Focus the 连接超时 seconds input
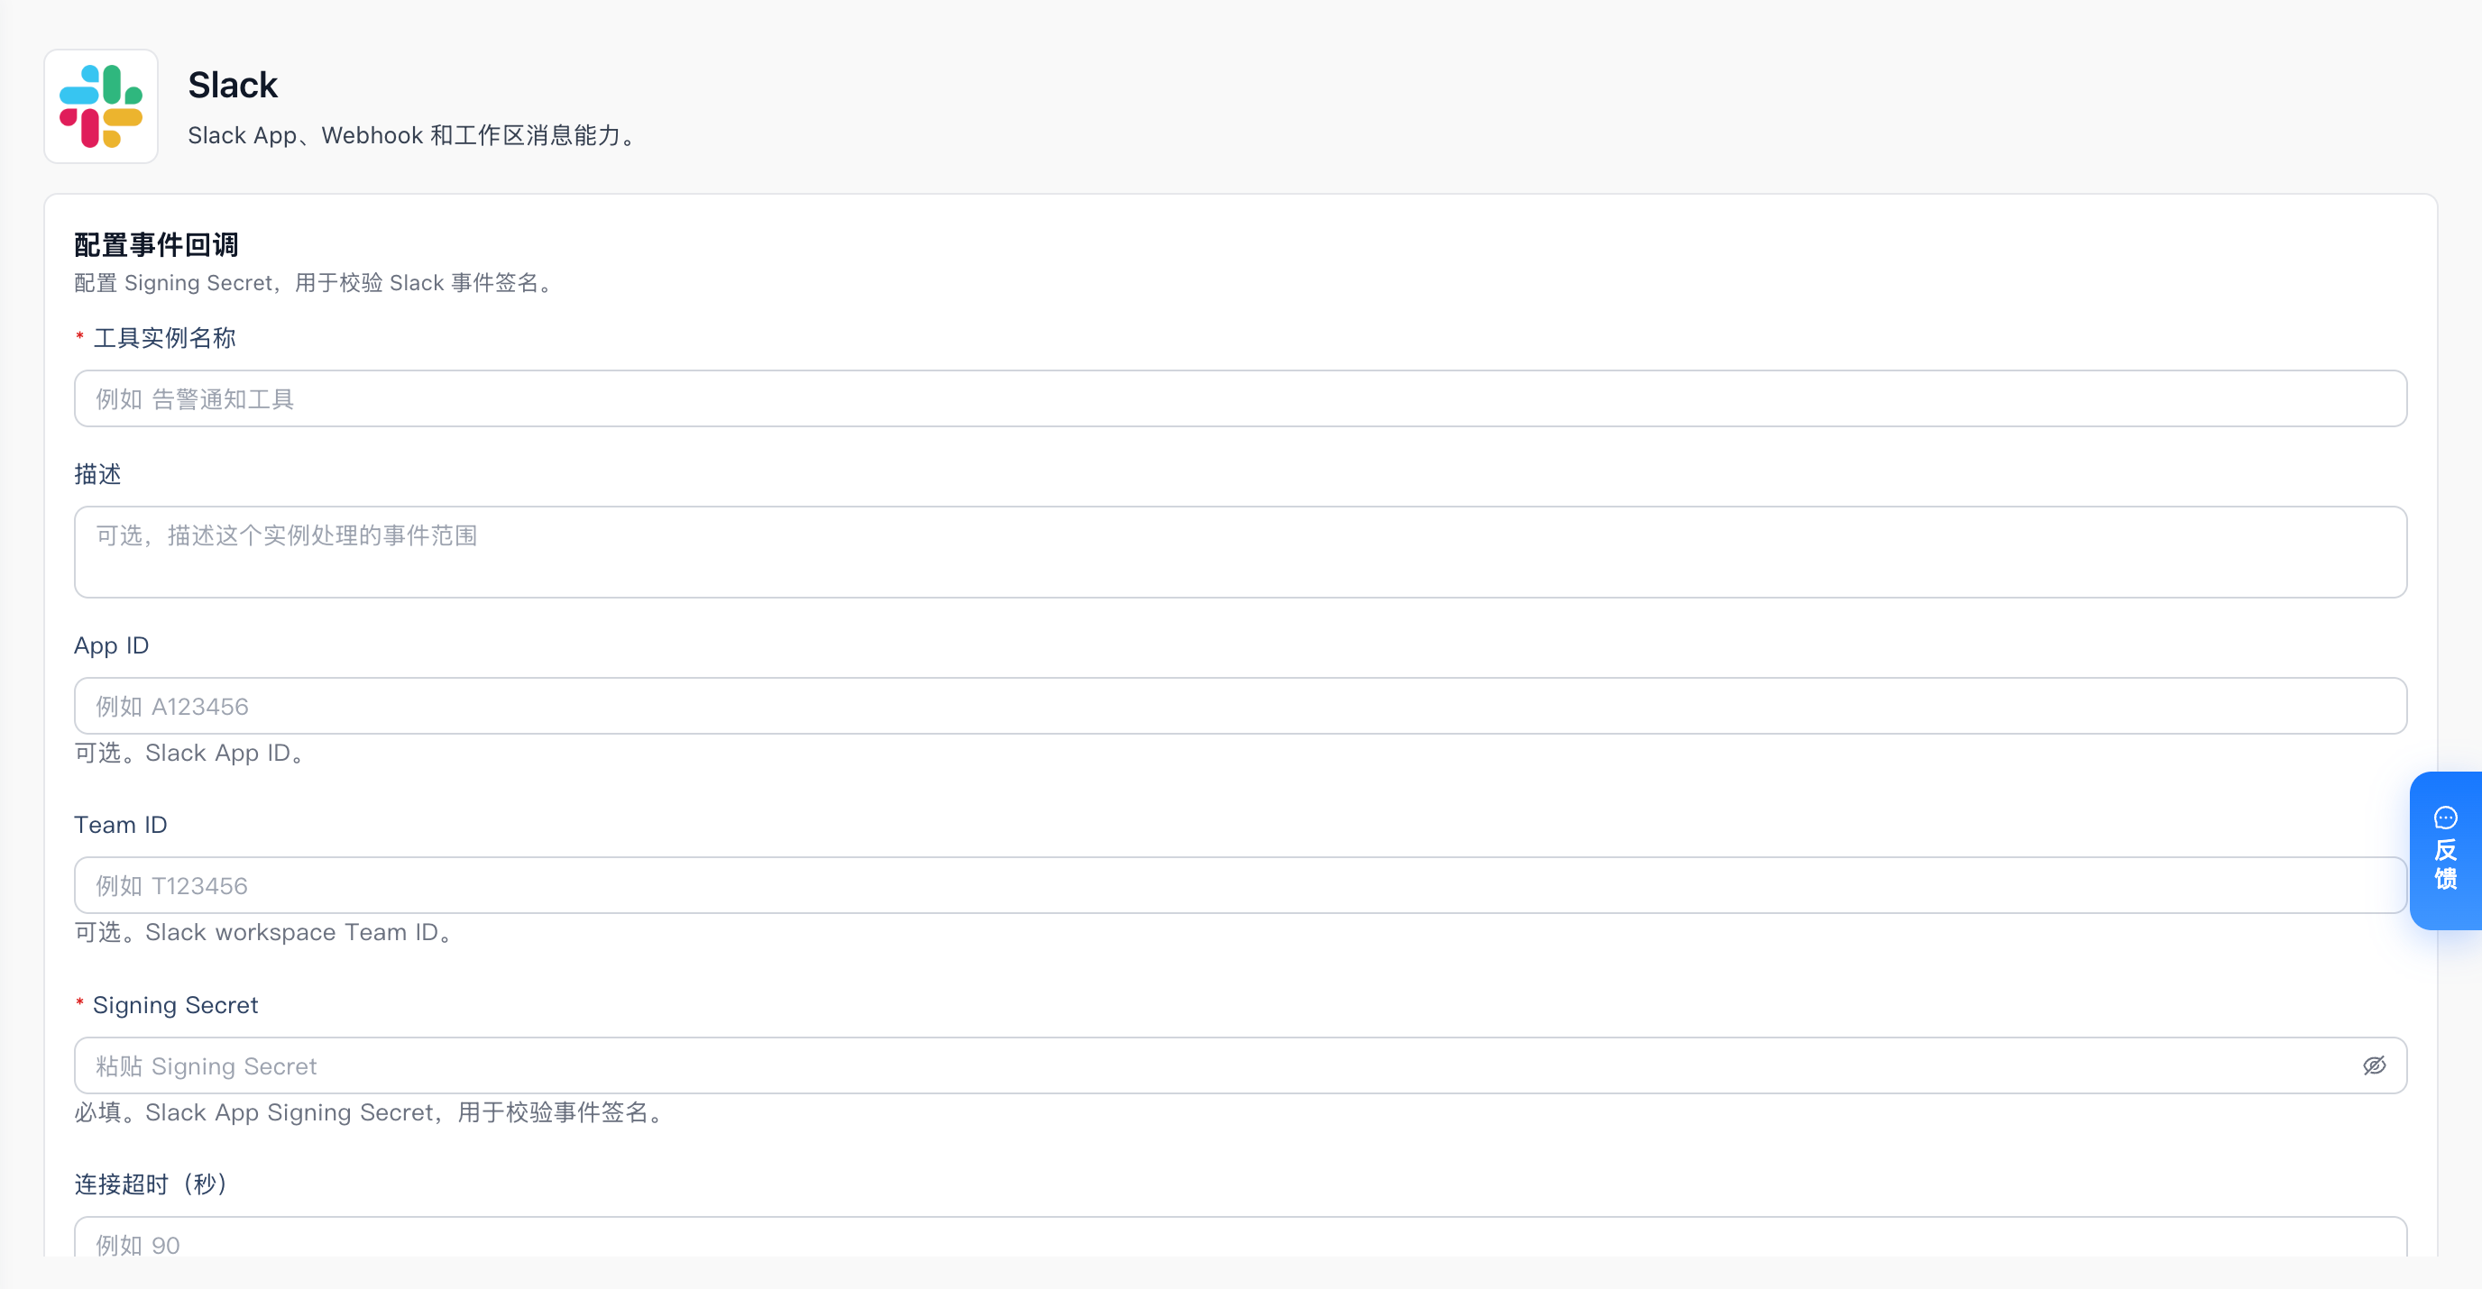 point(1240,1237)
